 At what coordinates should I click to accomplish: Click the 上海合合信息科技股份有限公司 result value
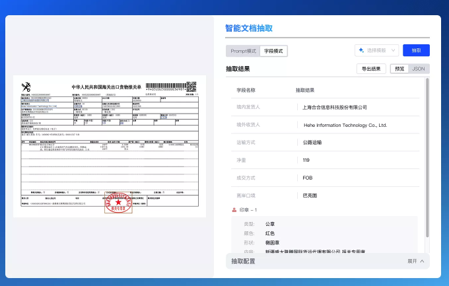pyautogui.click(x=334, y=107)
